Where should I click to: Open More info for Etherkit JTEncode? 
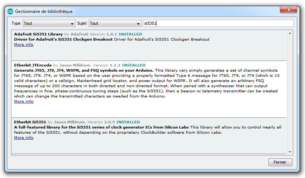[24, 102]
